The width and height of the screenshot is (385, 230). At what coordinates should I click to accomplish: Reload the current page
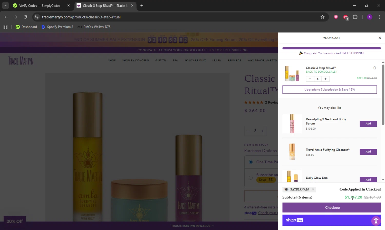[x=25, y=17]
